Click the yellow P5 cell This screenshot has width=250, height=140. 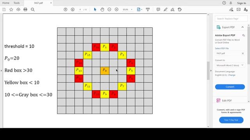tap(131, 71)
